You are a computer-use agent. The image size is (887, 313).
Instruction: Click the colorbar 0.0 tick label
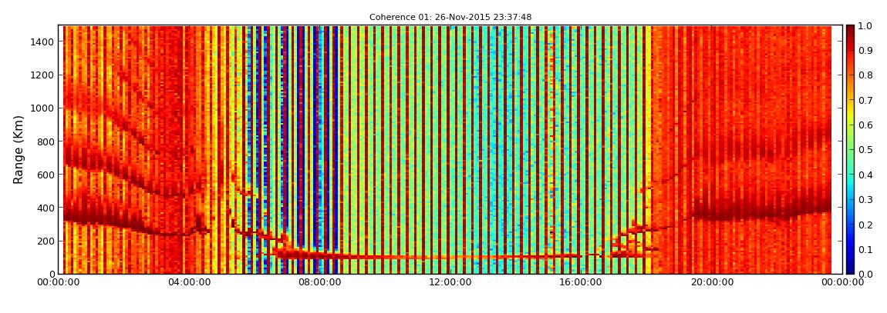[x=865, y=274]
